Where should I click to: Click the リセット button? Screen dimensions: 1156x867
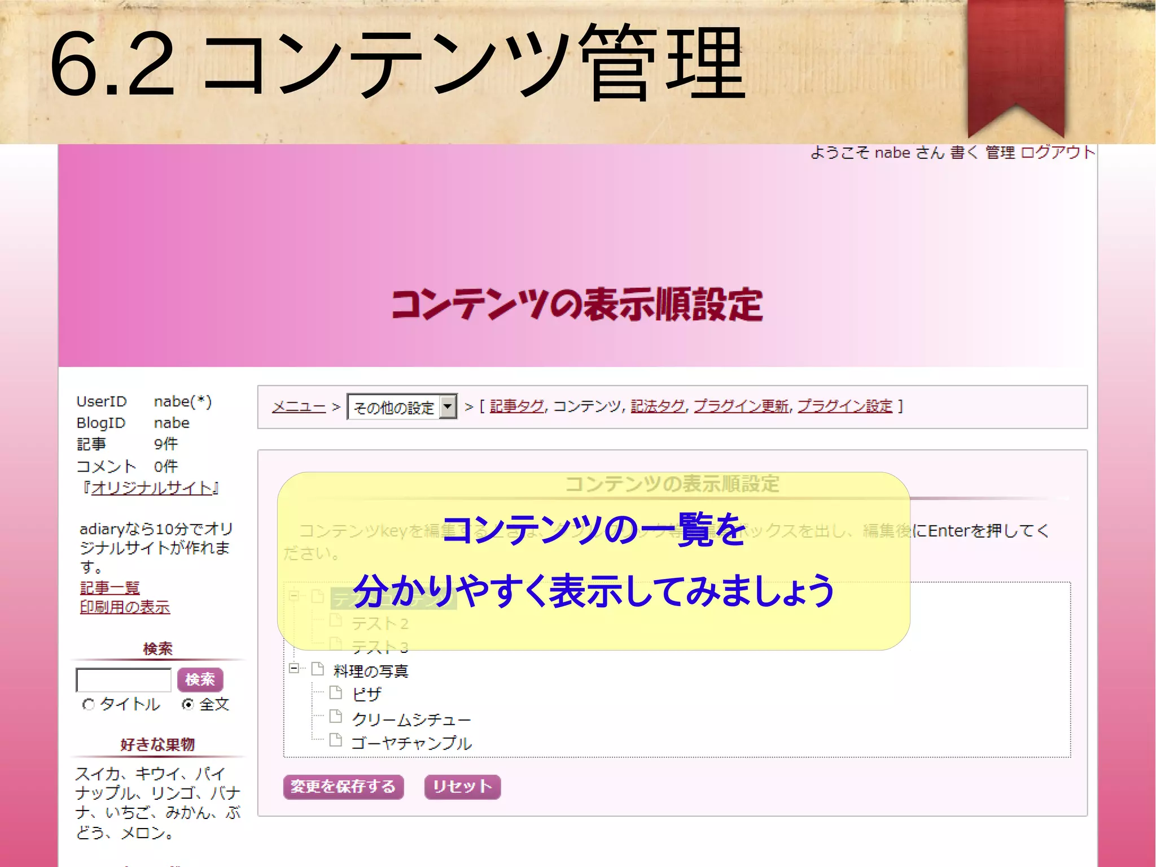462,786
